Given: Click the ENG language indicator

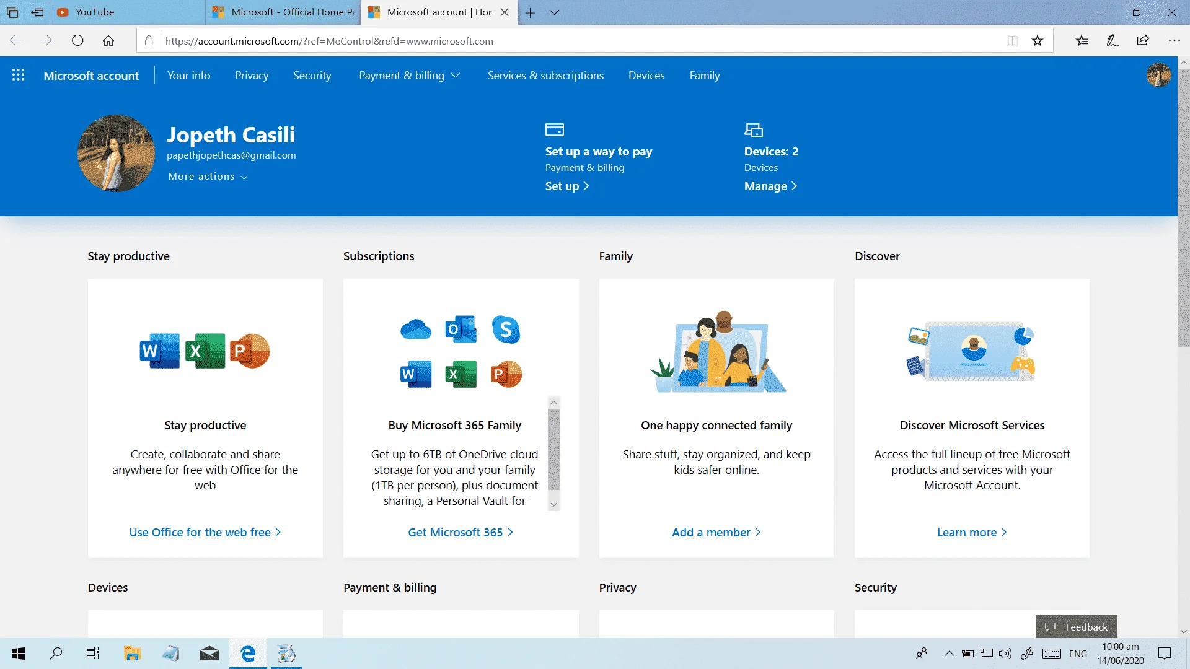Looking at the screenshot, I should 1078,654.
